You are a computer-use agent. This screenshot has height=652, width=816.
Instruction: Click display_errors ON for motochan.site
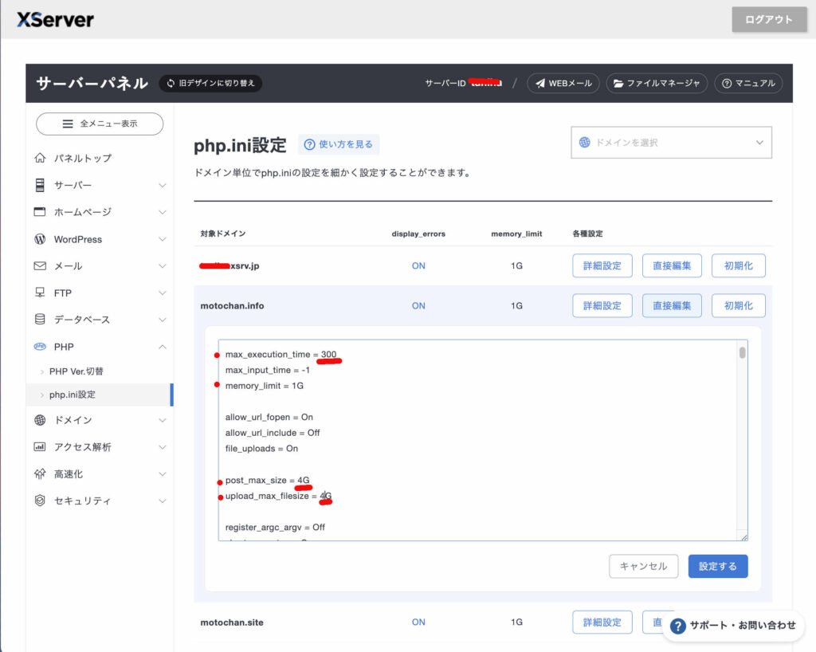pos(418,622)
